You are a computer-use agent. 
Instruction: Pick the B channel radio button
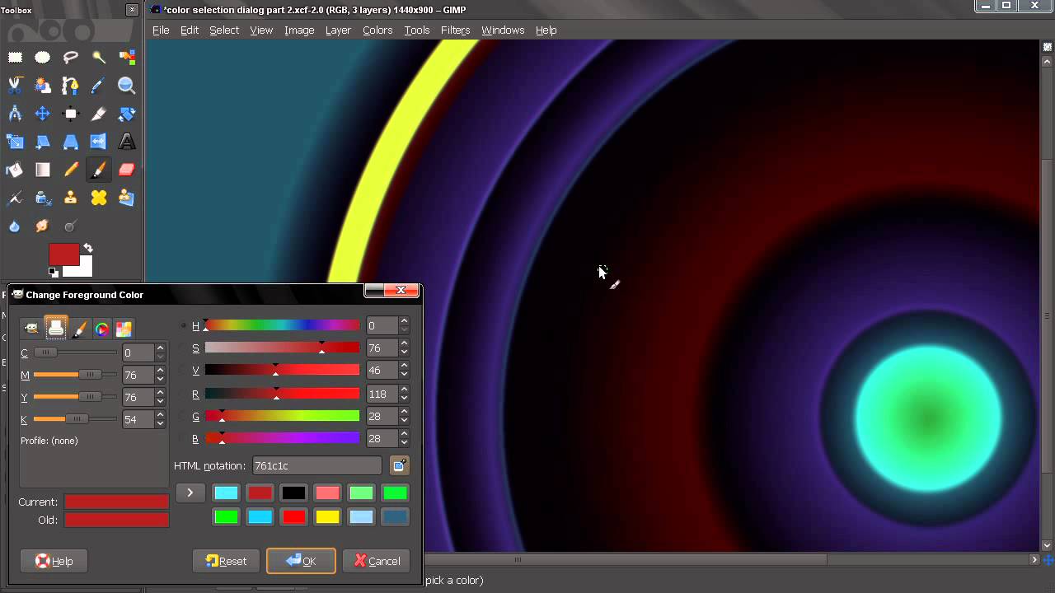click(184, 438)
